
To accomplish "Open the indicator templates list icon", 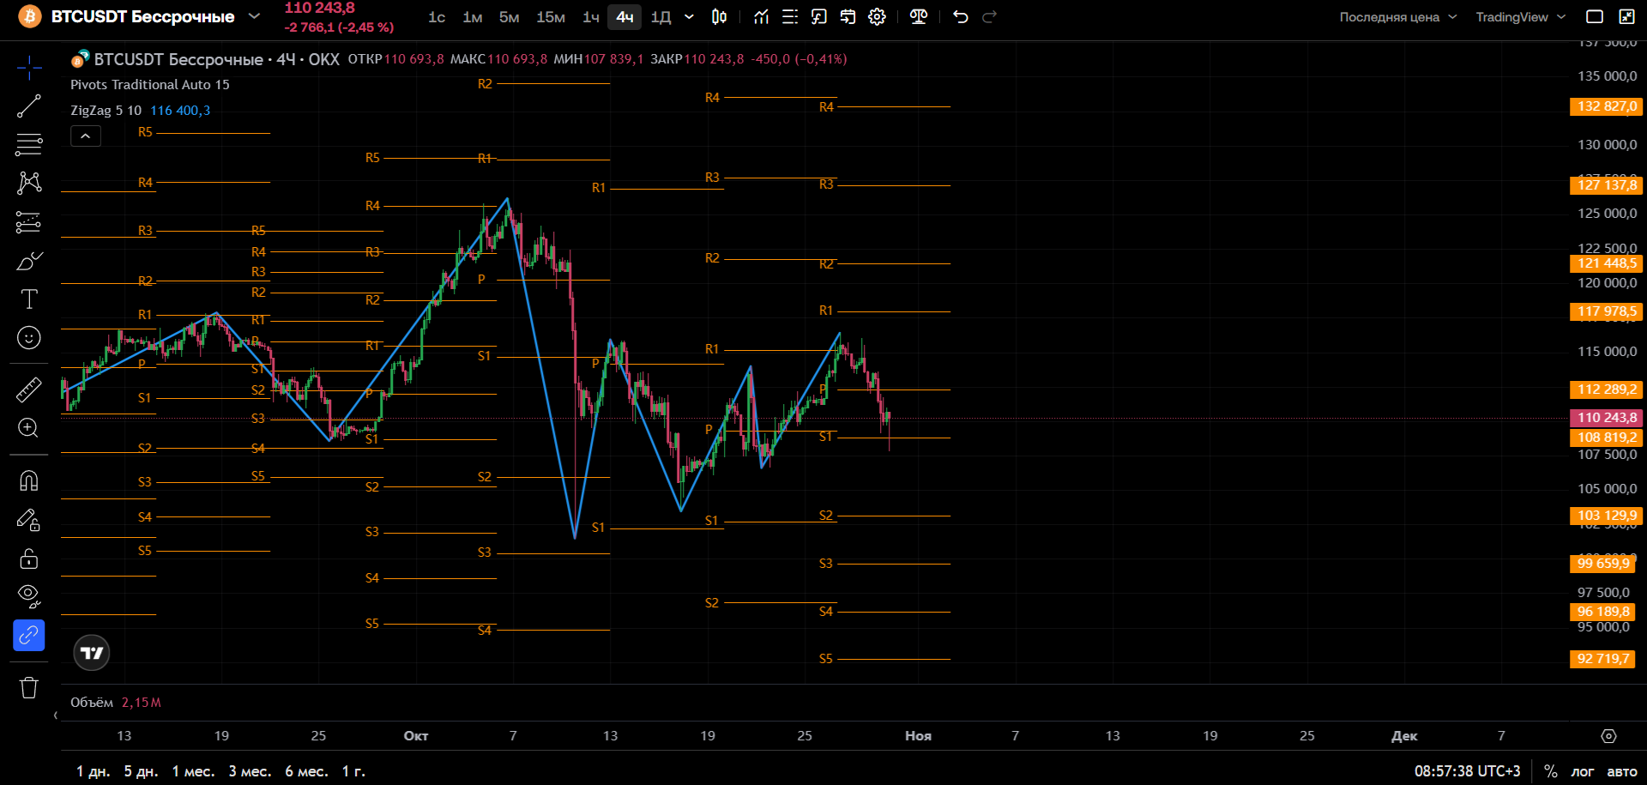I will [790, 17].
